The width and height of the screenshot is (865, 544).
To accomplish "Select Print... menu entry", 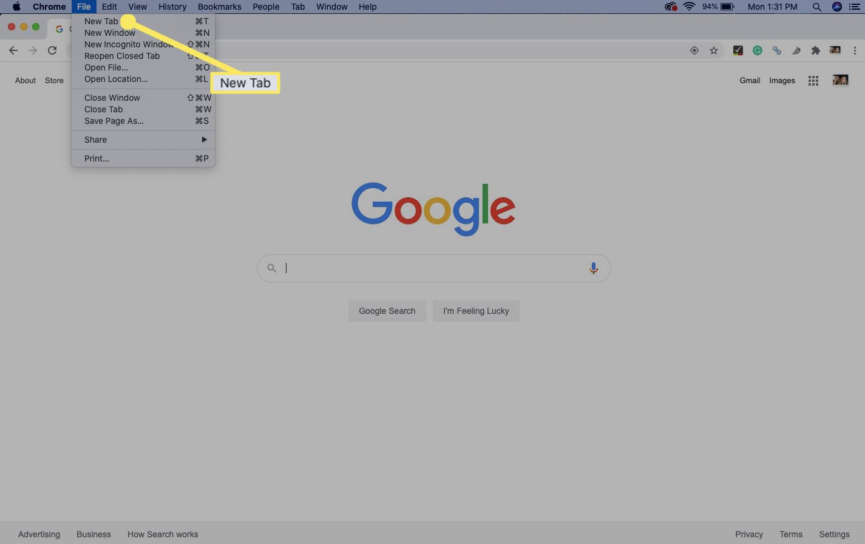I will 97,158.
